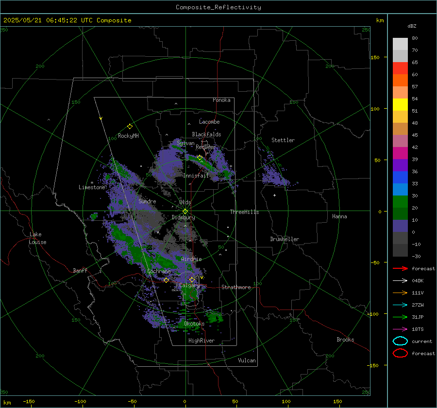Click the white 04DK arrow icon
437x408 pixels.
pyautogui.click(x=400, y=281)
